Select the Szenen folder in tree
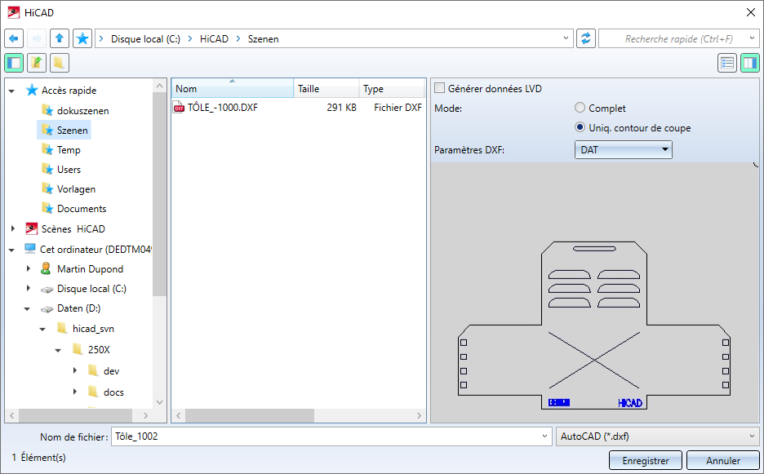This screenshot has height=474, width=764. pos(64,130)
